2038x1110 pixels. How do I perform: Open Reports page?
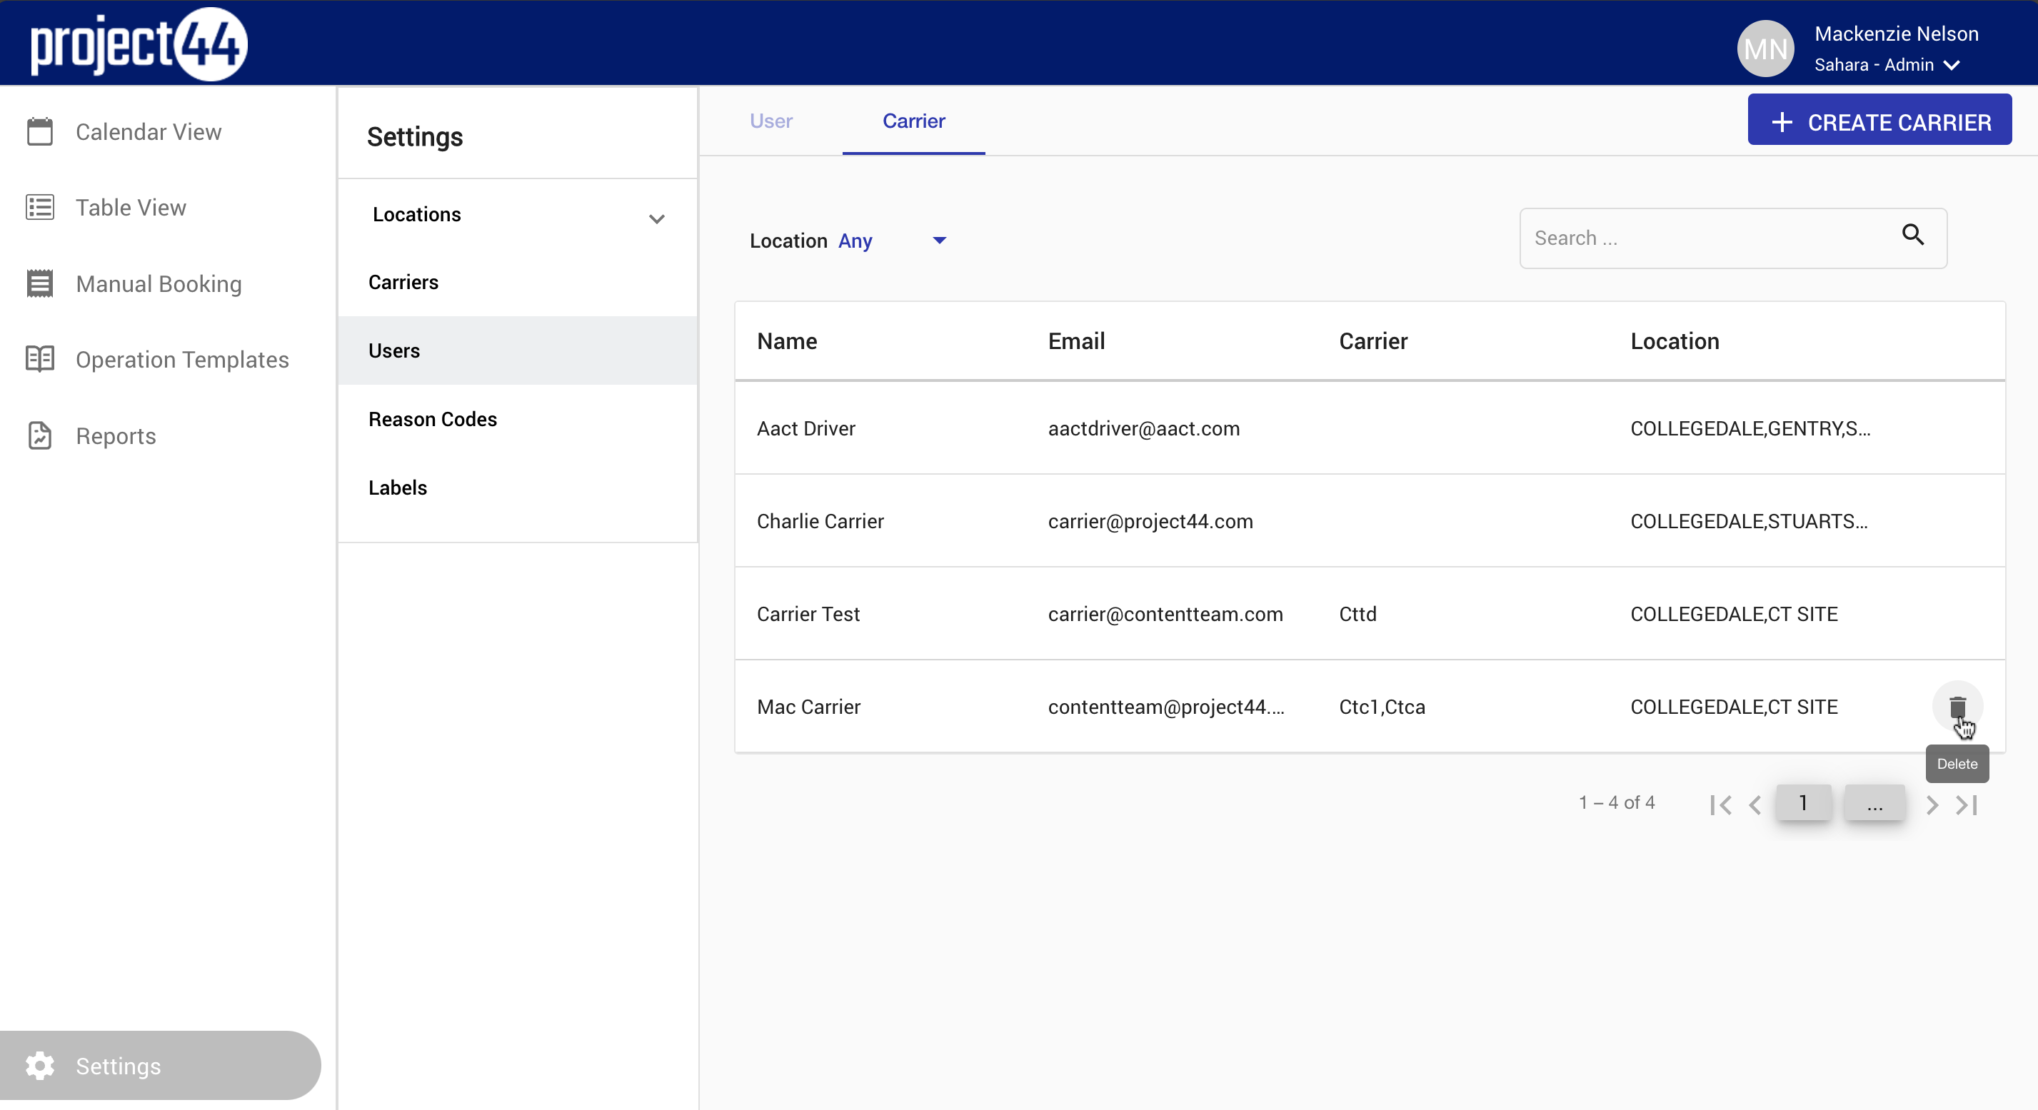pos(116,435)
